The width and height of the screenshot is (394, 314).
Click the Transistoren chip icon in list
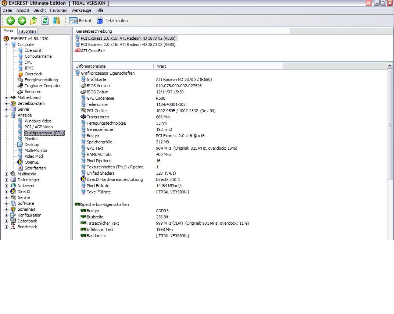(83, 117)
